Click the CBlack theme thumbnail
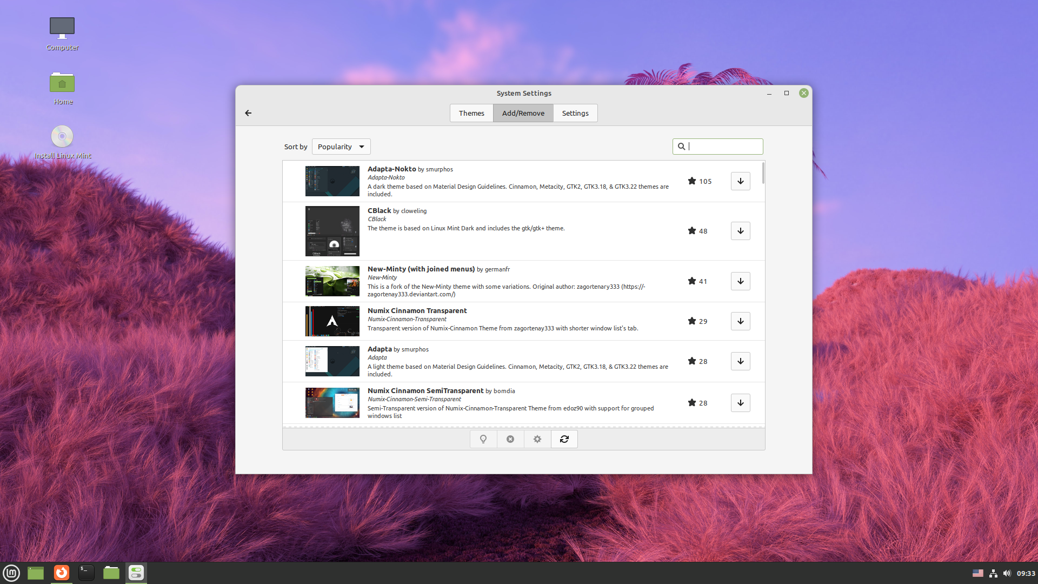This screenshot has height=584, width=1038. [332, 231]
